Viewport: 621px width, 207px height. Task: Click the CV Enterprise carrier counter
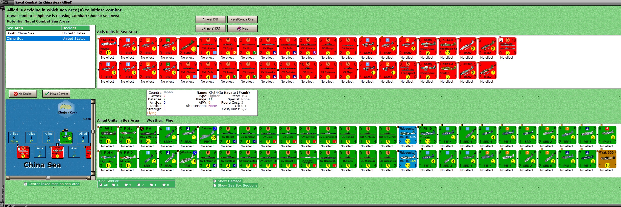208,159
